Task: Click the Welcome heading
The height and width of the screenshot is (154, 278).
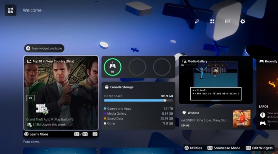Action: tap(32, 10)
